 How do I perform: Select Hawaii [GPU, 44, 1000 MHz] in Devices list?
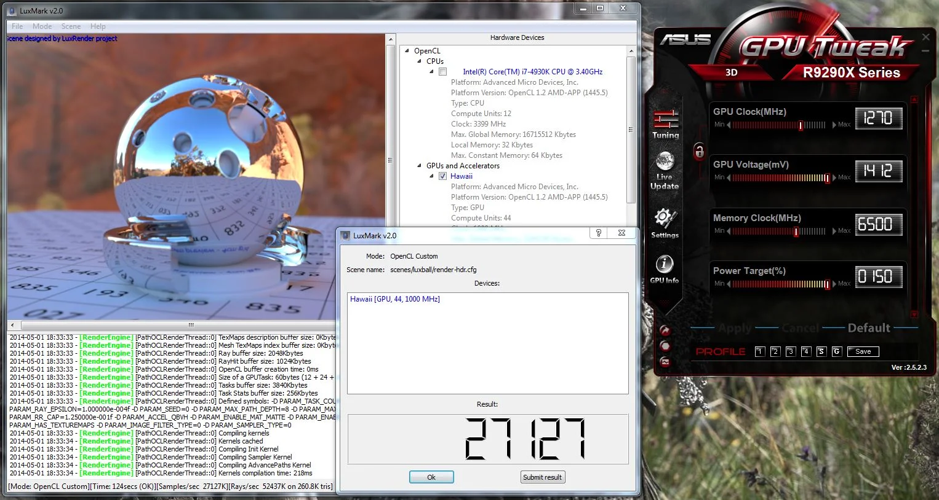point(395,299)
